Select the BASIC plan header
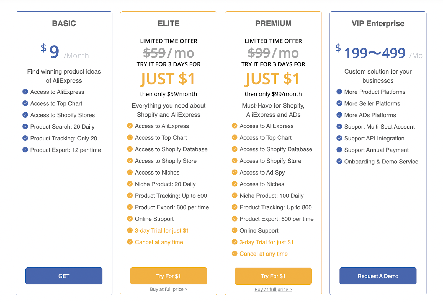Screen dimensions: 443x302 tap(64, 24)
